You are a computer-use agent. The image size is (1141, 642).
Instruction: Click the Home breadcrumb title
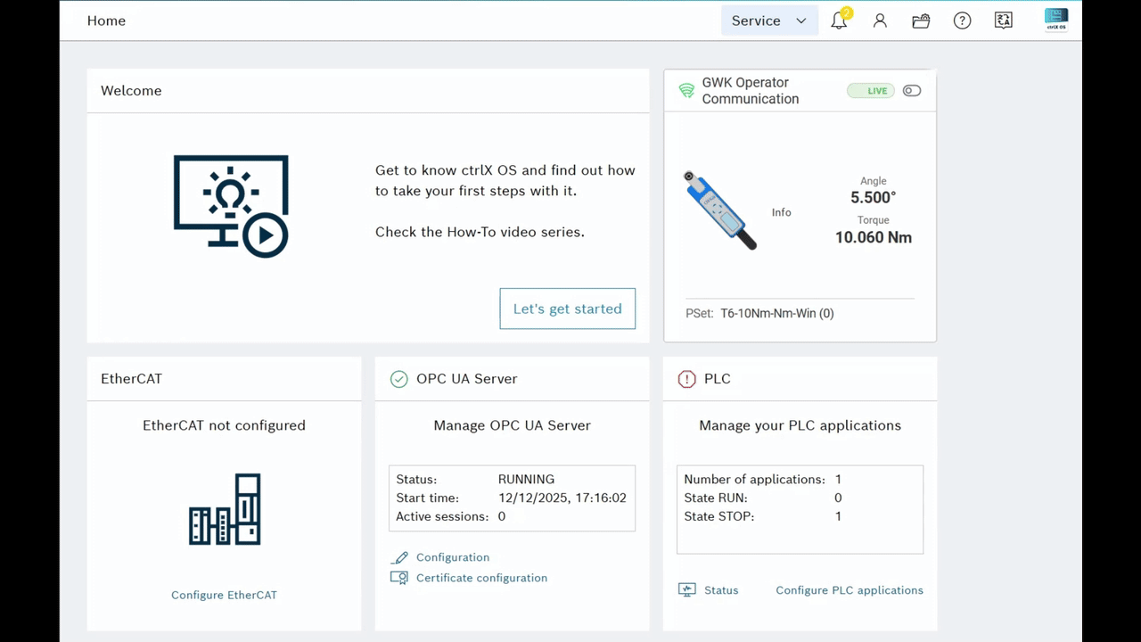click(106, 21)
